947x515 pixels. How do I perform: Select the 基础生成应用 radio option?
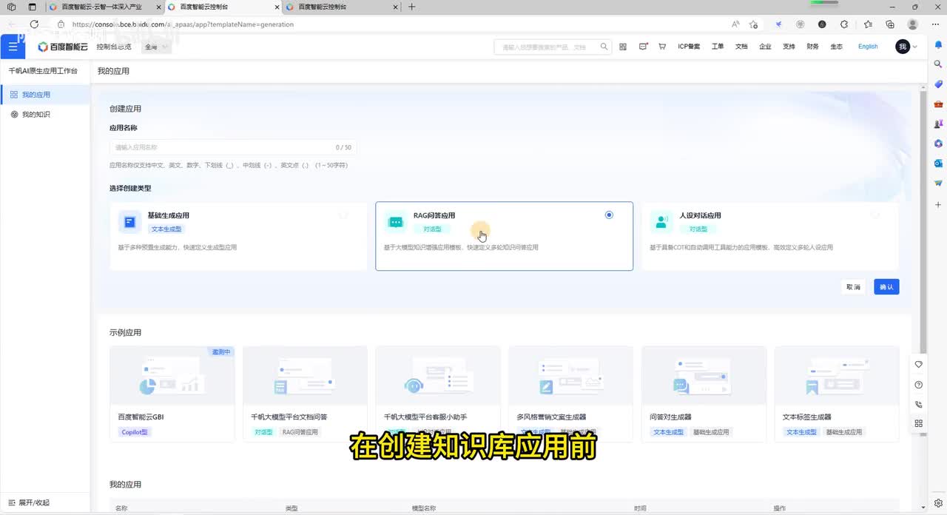pyautogui.click(x=343, y=215)
